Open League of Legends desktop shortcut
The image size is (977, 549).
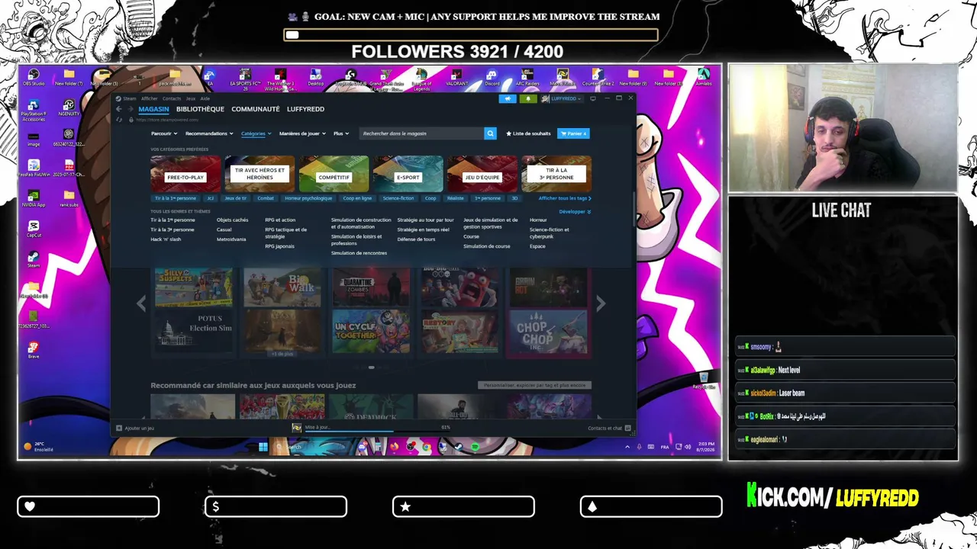click(x=421, y=79)
